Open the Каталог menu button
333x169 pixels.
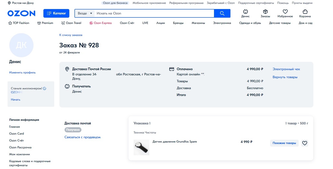click(56, 13)
